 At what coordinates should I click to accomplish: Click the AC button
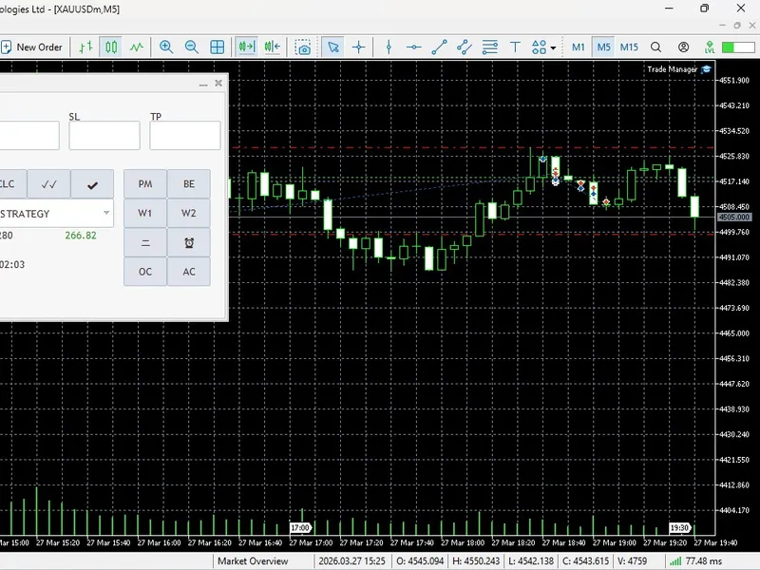(x=188, y=272)
